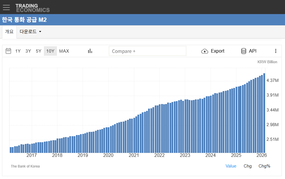Focus the Compare + input field
This screenshot has width=285, height=179.
click(x=147, y=51)
